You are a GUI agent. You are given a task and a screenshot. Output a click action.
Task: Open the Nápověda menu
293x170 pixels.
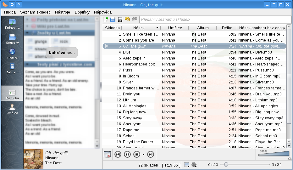pos(103,12)
